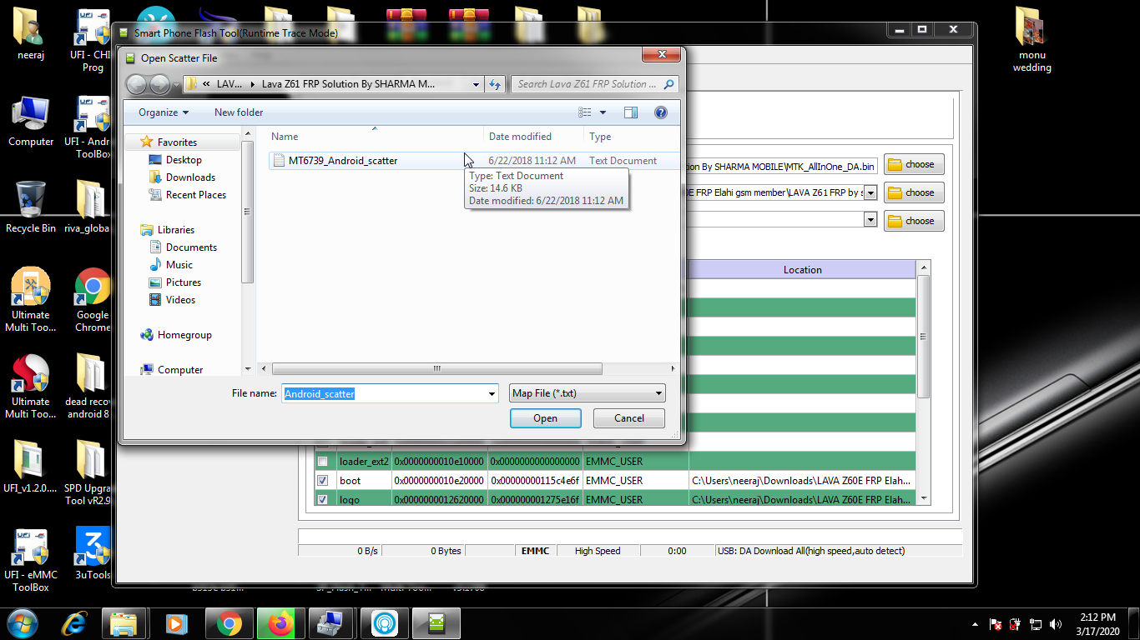Viewport: 1140px width, 640px height.
Task: Click the volume speaker tray icon
Action: coord(1056,624)
